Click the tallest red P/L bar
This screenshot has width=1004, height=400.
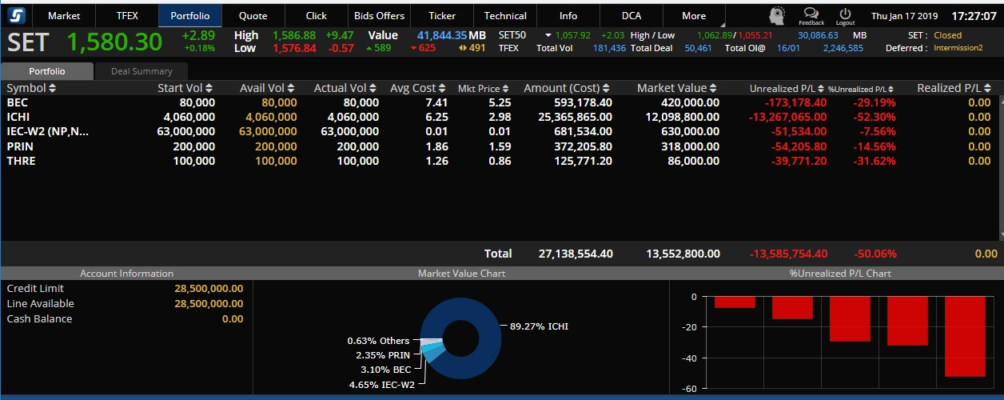pos(965,336)
